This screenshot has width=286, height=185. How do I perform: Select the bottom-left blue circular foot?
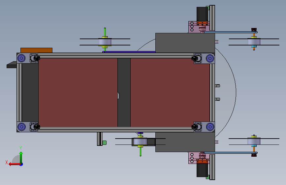pyautogui.click(x=21, y=127)
